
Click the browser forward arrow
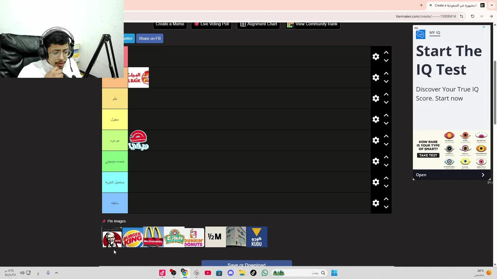(491, 16)
